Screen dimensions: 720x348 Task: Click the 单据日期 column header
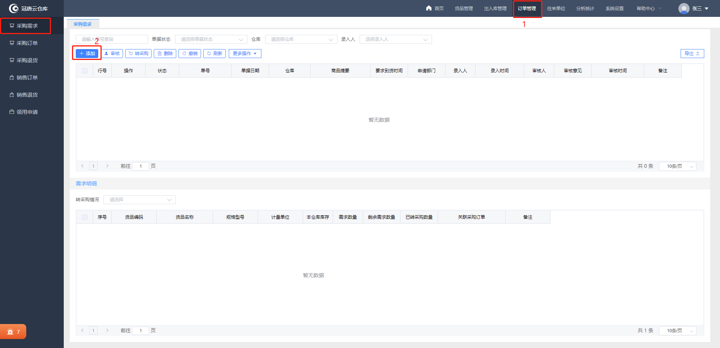[x=250, y=71]
